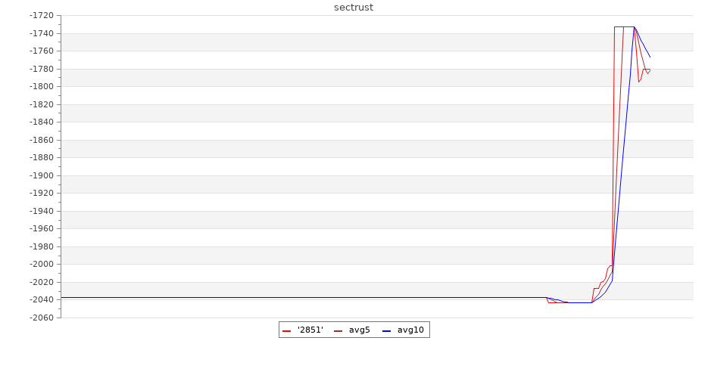This screenshot has width=708, height=378.
Task: Click the -1720 y-axis tick label
Action: click(41, 16)
